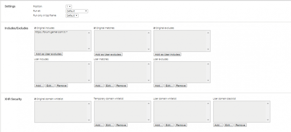Click Add under Temporary domain whitelist
Image resolution: width=291 pixels, height=132 pixels.
click(x=99, y=125)
